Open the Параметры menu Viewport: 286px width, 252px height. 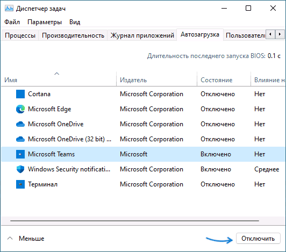pyautogui.click(x=45, y=22)
